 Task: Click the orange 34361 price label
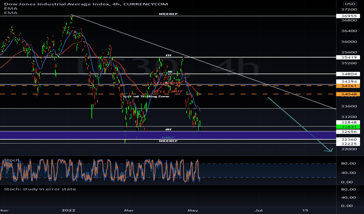pos(348,86)
